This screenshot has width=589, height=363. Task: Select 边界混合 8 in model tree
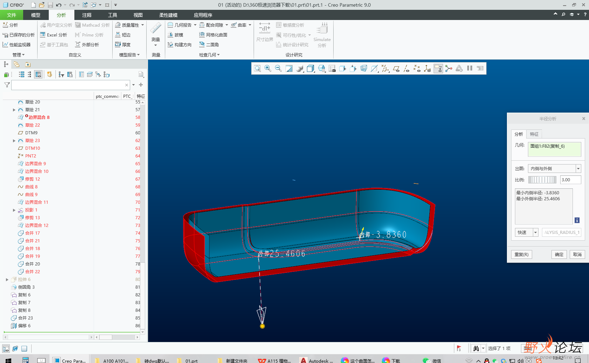[x=39, y=117]
